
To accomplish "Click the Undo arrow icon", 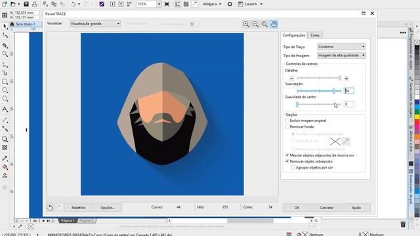I will pos(73,4).
